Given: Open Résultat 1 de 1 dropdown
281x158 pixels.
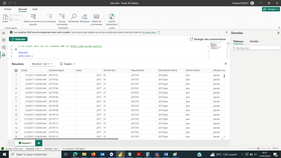Looking at the screenshot, I should (42, 64).
